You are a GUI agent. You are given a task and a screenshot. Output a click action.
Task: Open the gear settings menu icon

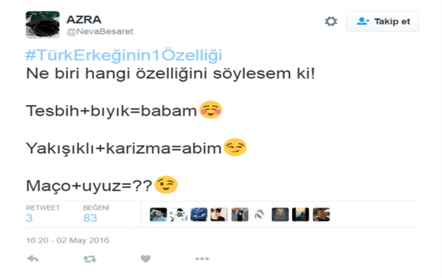point(331,21)
